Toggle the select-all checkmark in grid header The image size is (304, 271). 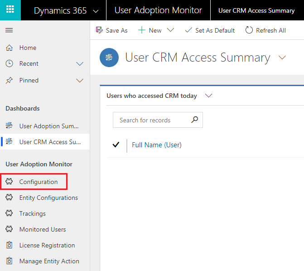[x=116, y=145]
